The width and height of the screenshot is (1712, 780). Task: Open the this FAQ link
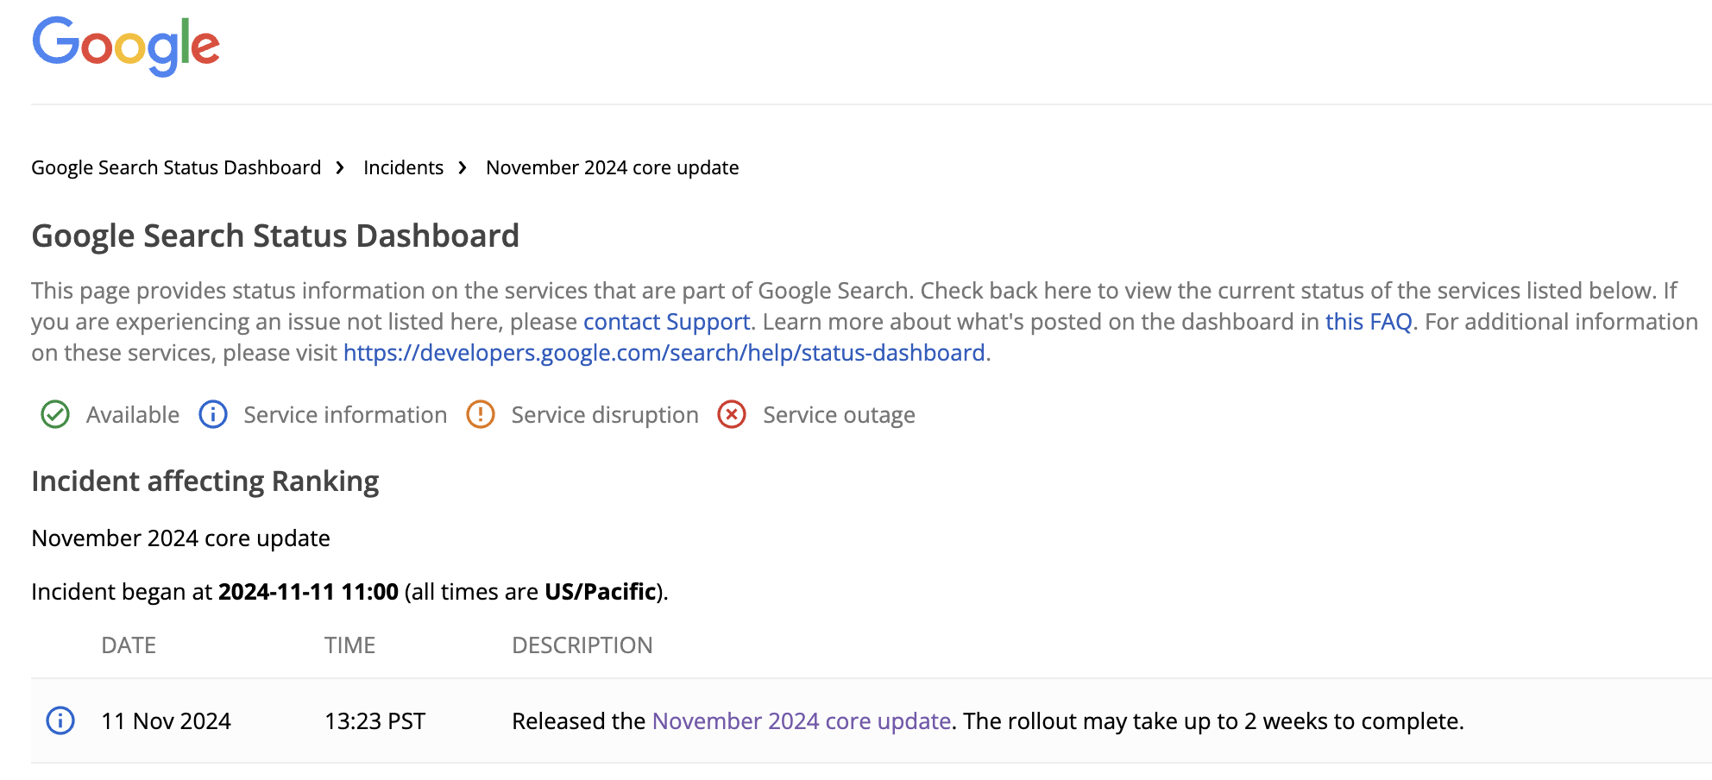coord(1369,322)
